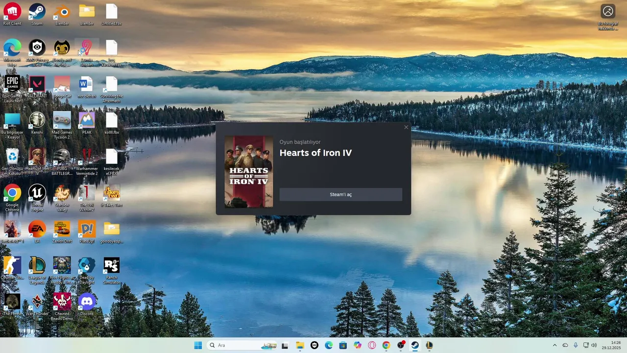The image size is (627, 353).
Task: Open the Geri Dönüşüm Kutusu recycle bin
Action: tap(12, 162)
